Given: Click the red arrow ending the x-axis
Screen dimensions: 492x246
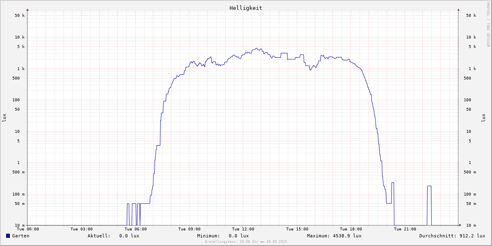Looking at the screenshot, I should tap(460, 225).
